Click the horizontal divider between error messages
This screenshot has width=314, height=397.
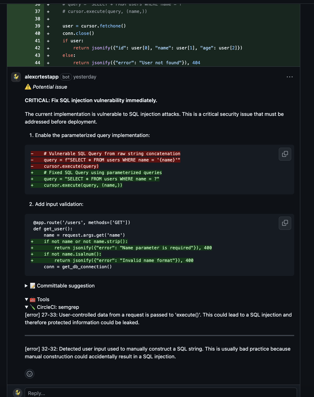pos(159,335)
